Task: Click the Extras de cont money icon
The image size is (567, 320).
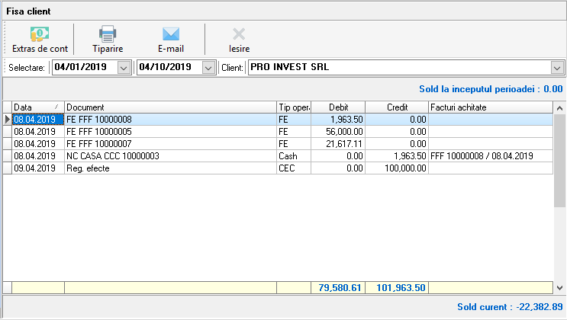Action: click(40, 34)
